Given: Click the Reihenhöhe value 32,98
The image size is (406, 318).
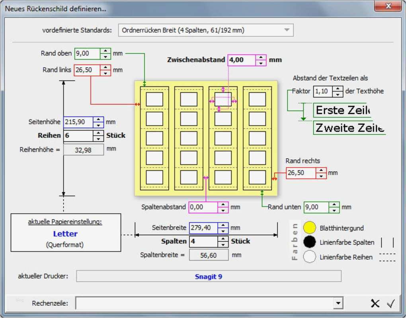Looking at the screenshot, I should pos(83,150).
